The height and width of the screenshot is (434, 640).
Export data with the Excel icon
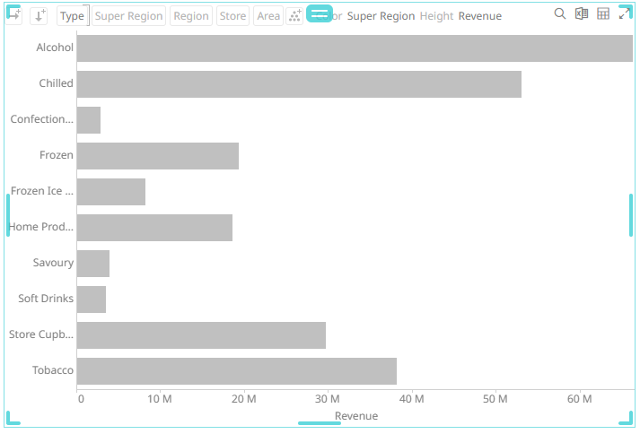[582, 13]
